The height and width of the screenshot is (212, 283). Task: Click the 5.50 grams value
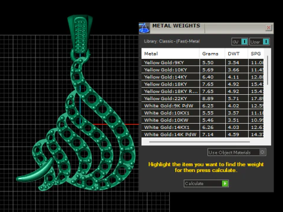tap(208, 62)
